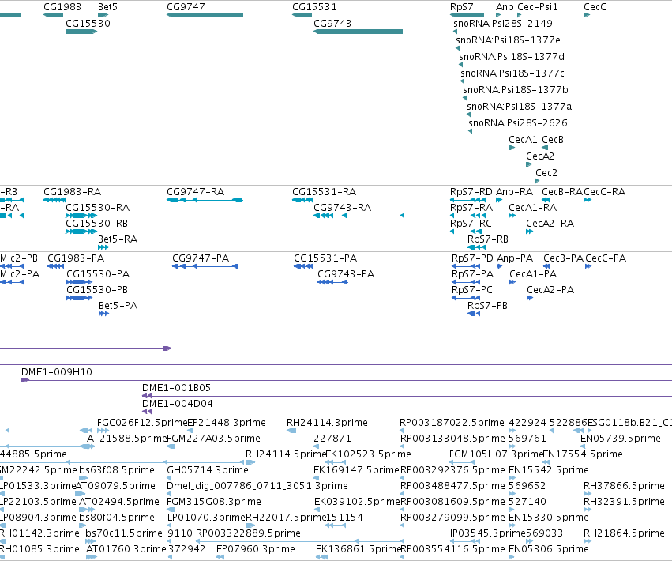This screenshot has height=561, width=672.
Task: Click snoRNA:Psi28S-2626 label
Action: click(518, 123)
